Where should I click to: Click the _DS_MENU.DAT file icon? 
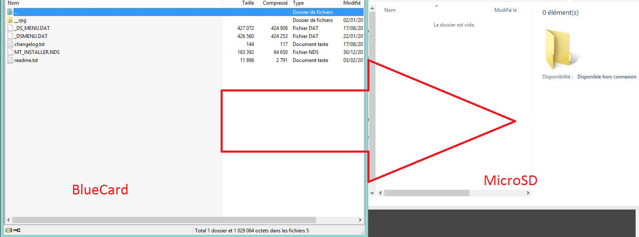click(10, 28)
